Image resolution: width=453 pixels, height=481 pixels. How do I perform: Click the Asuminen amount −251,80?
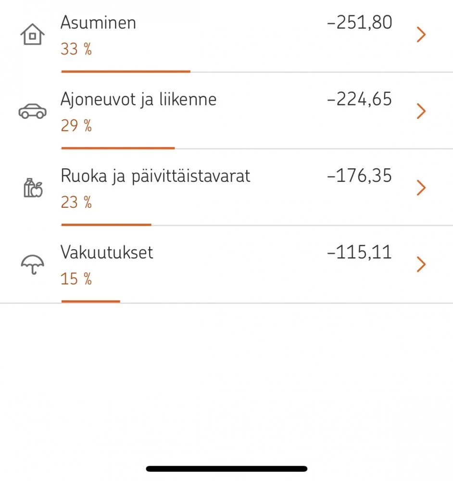[359, 23]
